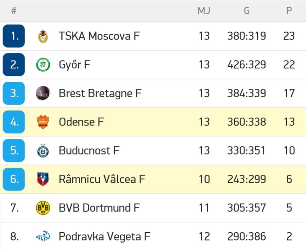Open the BVB Dortmund F team name
The width and height of the screenshot is (306, 249).
99,208
